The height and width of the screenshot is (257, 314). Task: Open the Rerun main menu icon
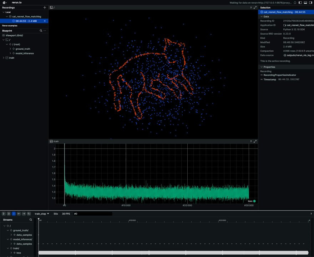[5, 2]
